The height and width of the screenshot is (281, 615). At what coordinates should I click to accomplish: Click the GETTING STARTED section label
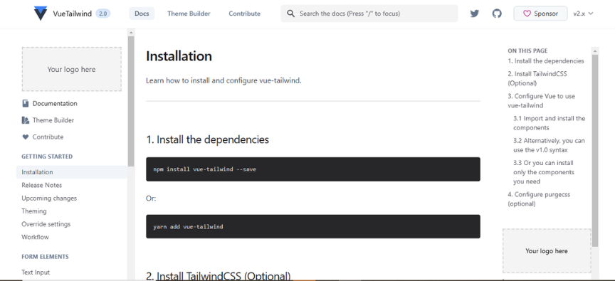pyautogui.click(x=47, y=157)
